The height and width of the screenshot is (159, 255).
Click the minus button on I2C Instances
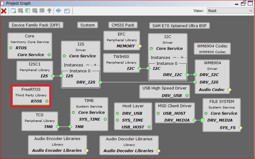(175, 57)
